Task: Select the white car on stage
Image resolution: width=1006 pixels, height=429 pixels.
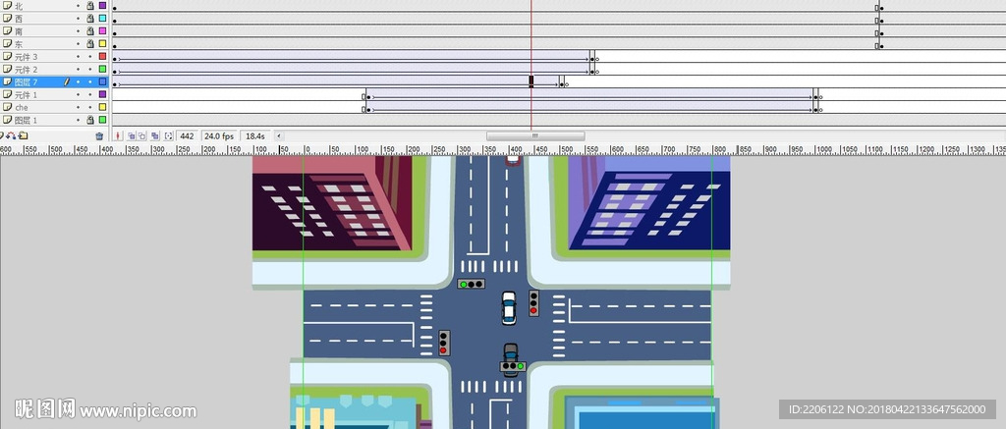Action: point(509,308)
